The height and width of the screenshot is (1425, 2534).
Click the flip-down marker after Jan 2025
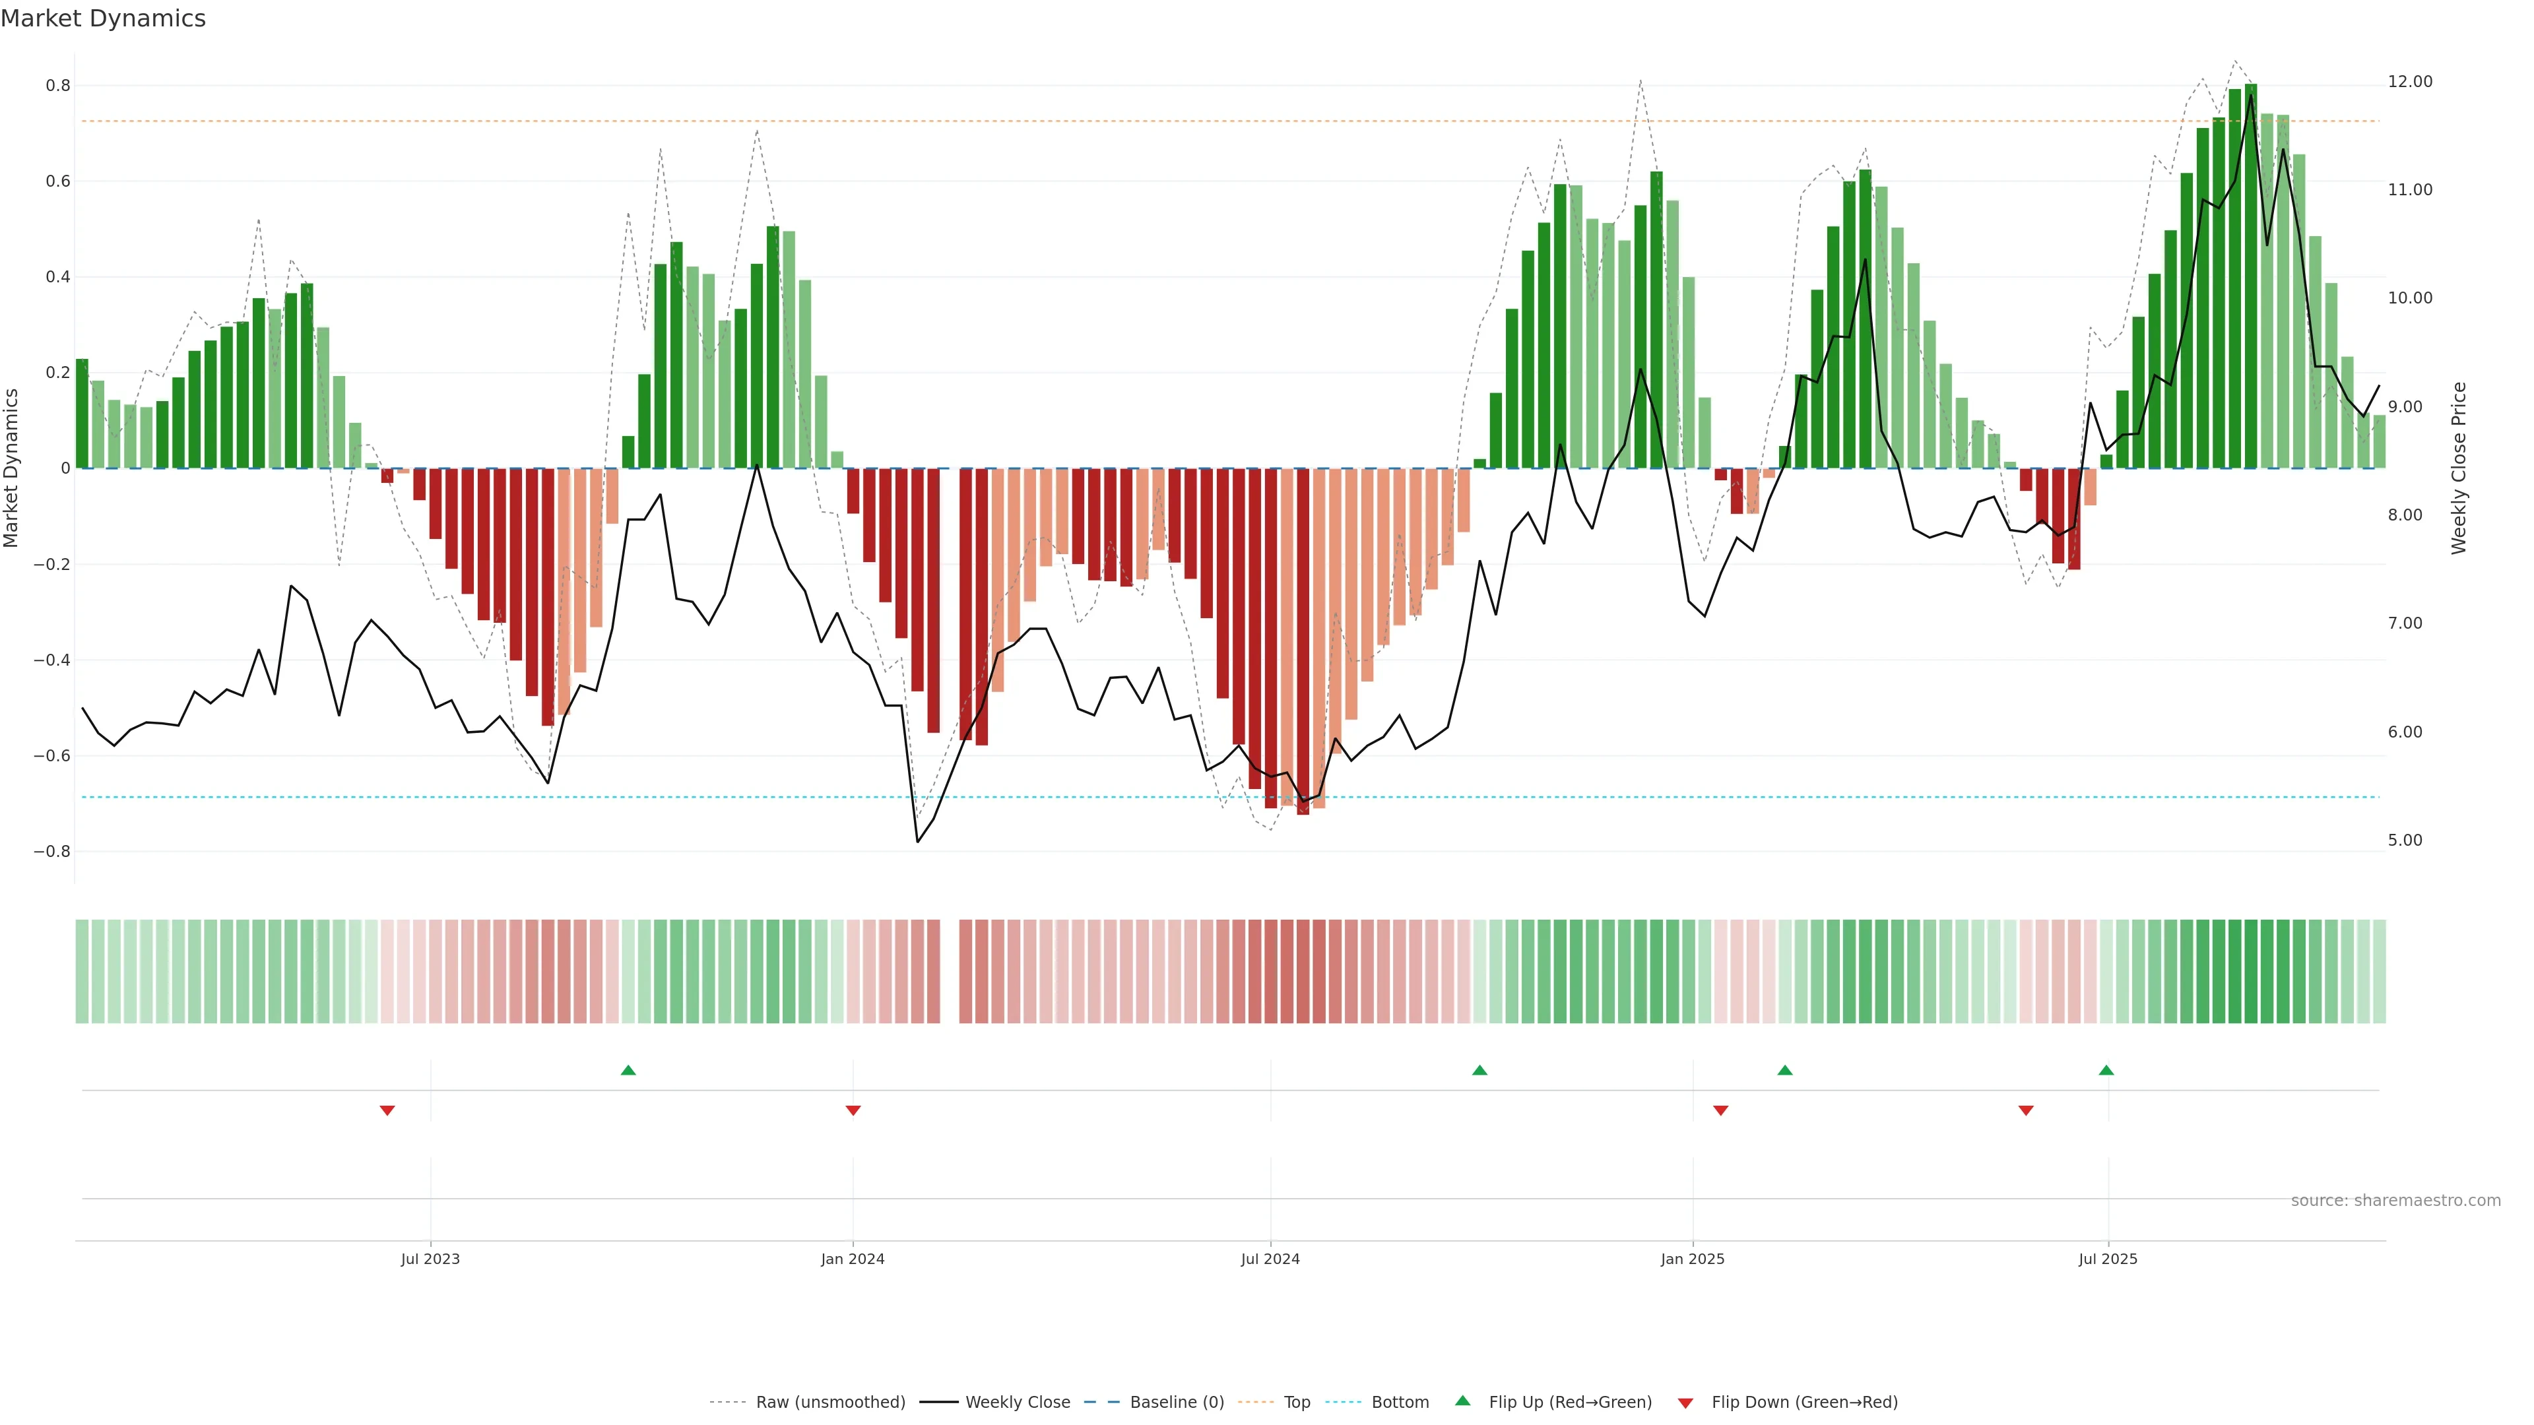point(1720,1110)
